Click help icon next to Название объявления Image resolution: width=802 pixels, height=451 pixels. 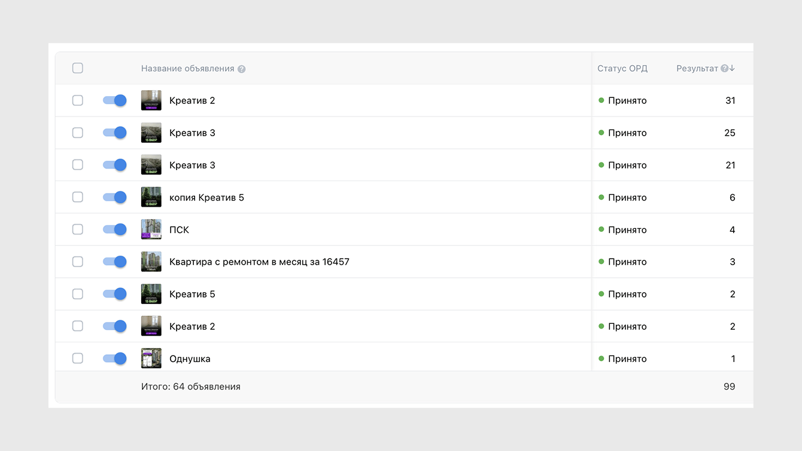point(242,69)
